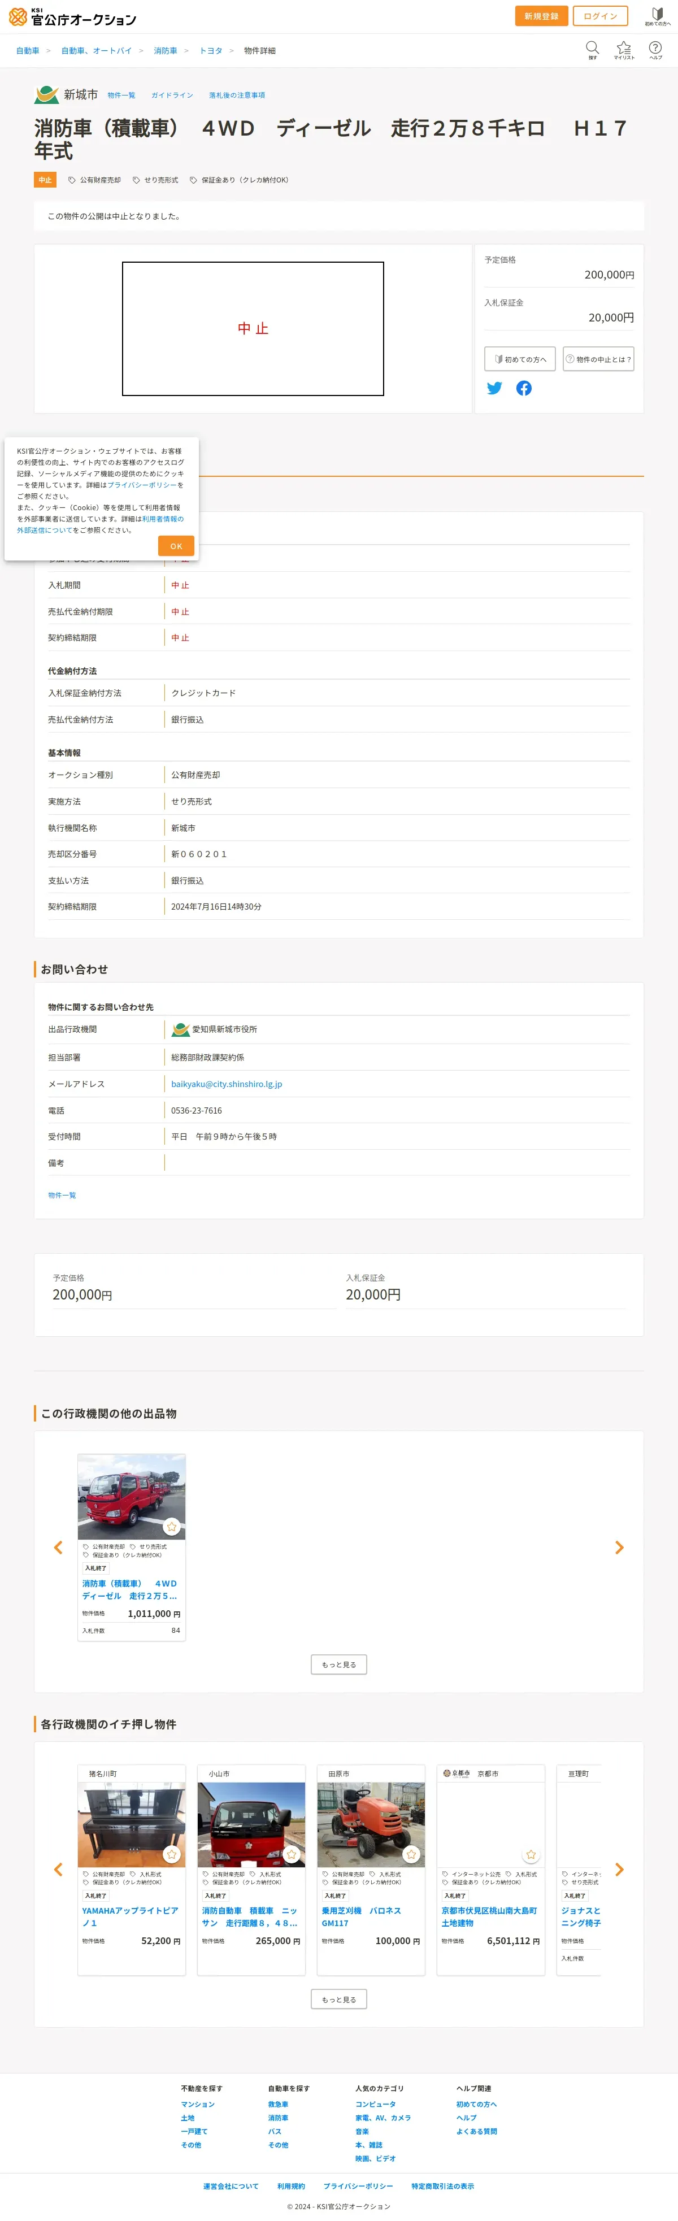This screenshot has height=2221, width=678.
Task: Open 利用者情報の外部送信について link
Action: click(100, 524)
